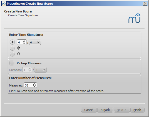This screenshot has height=117, width=149.
Task: Select the numeric 4/4 time signature radio button
Action: point(12,42)
